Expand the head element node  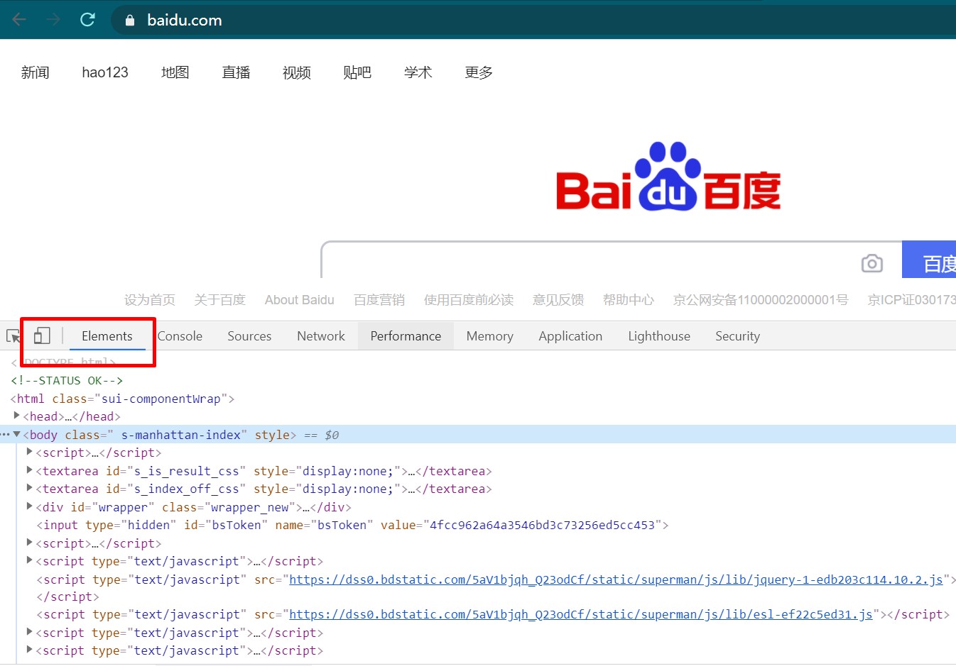click(16, 416)
